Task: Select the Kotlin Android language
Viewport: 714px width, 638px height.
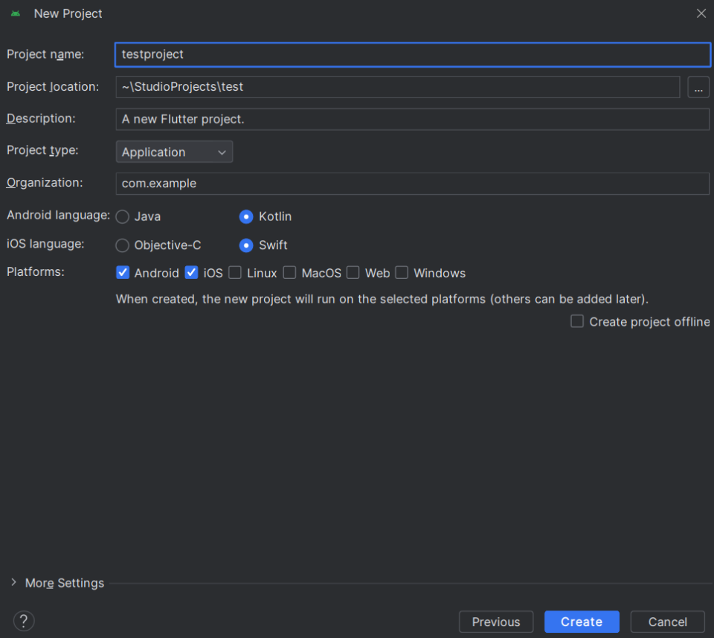Action: tap(246, 216)
